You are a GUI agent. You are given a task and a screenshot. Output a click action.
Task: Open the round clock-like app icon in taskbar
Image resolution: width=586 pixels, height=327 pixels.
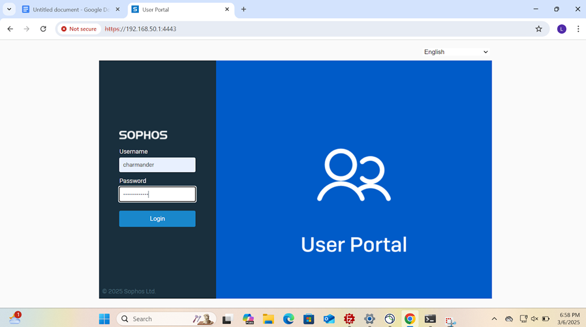coord(389,319)
